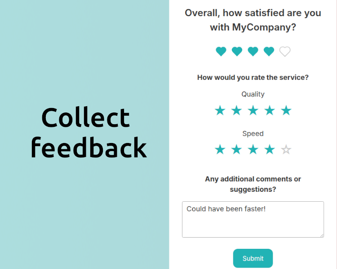This screenshot has width=337, height=269.
Task: Select the fourth filled heart
Action: [x=269, y=52]
